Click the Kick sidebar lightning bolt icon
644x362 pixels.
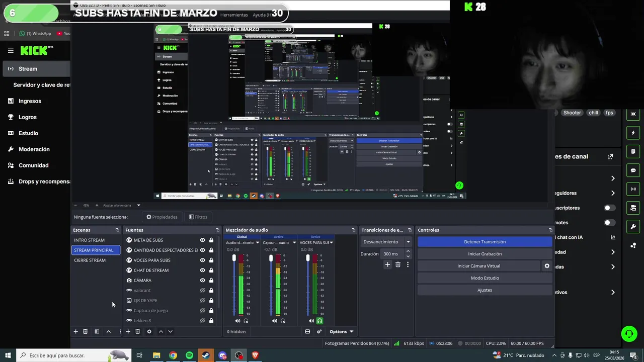[x=633, y=133]
